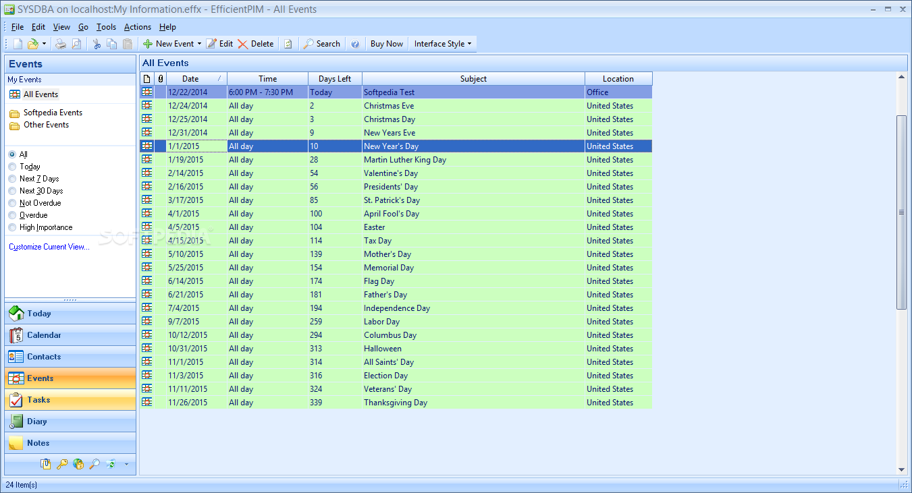Viewport: 912px width, 493px height.
Task: Sort by the Date column header
Action: coord(196,79)
